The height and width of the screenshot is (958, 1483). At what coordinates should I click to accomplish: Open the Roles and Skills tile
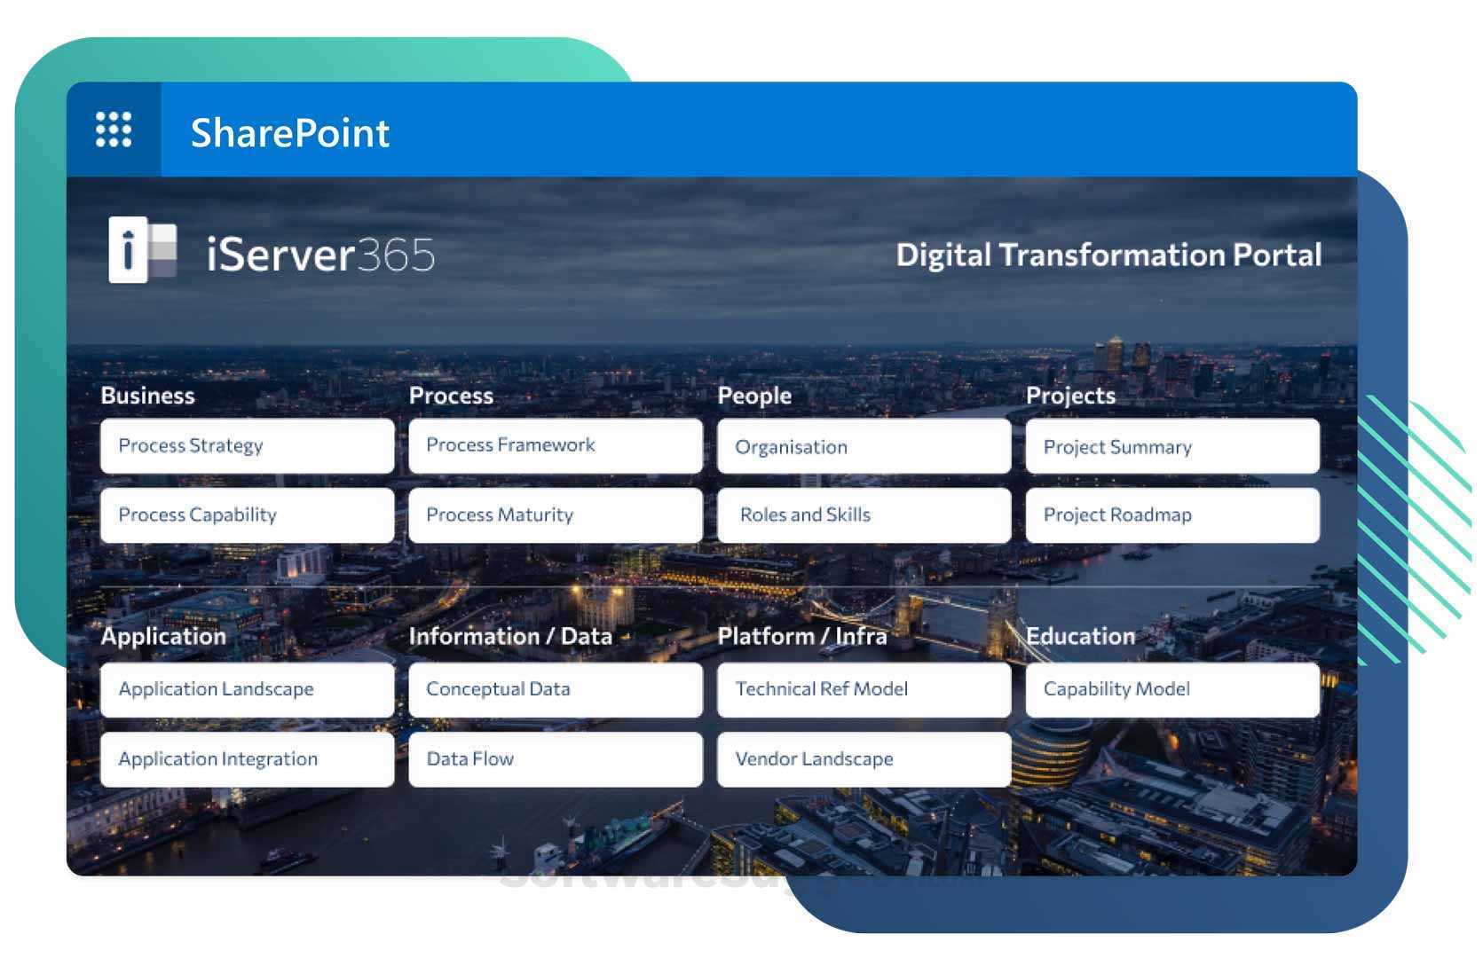(863, 515)
